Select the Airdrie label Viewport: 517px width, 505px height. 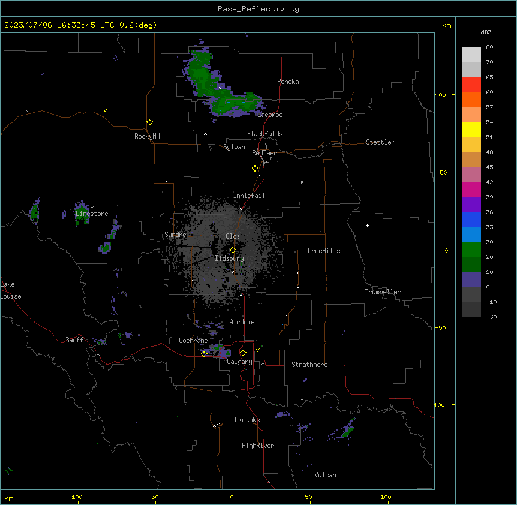click(242, 322)
